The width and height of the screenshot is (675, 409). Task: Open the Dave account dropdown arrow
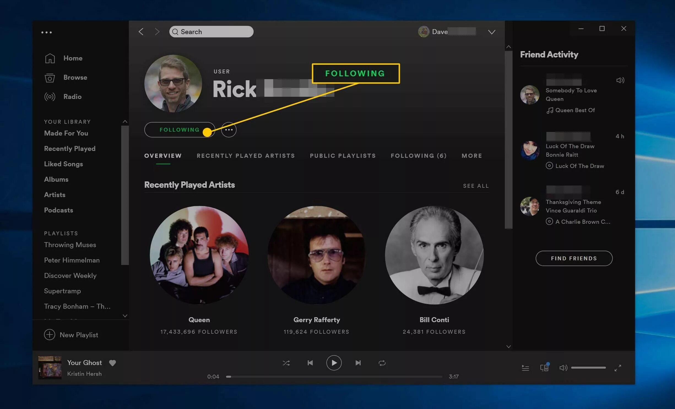492,32
